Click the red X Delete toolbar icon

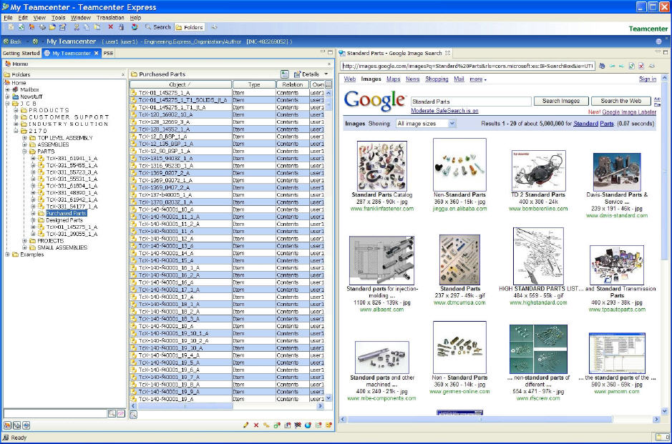coord(110,27)
